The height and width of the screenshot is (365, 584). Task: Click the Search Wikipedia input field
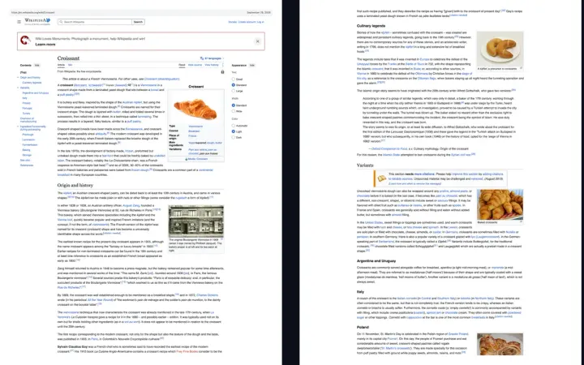tap(95, 22)
